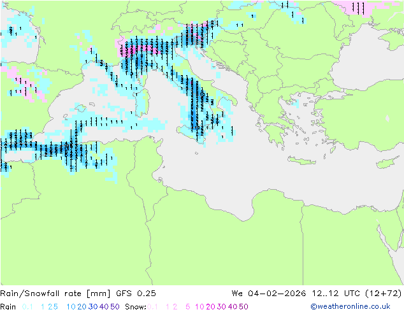Pick the Rain legend value 10
The height and width of the screenshot is (312, 404).
71,307
